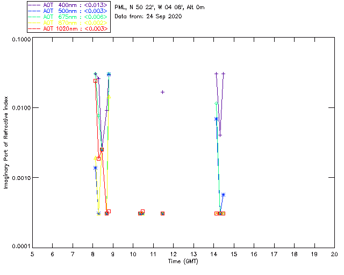
Task: Select the AOT 870nm yellow legend entry
Action: pos(68,23)
